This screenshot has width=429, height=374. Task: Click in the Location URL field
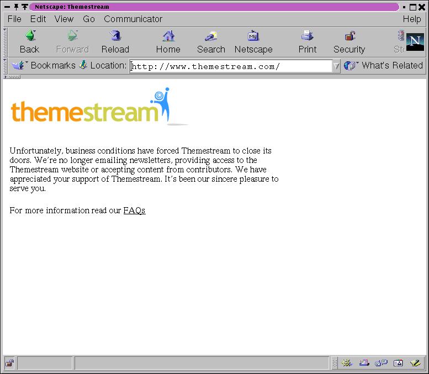[x=231, y=66]
